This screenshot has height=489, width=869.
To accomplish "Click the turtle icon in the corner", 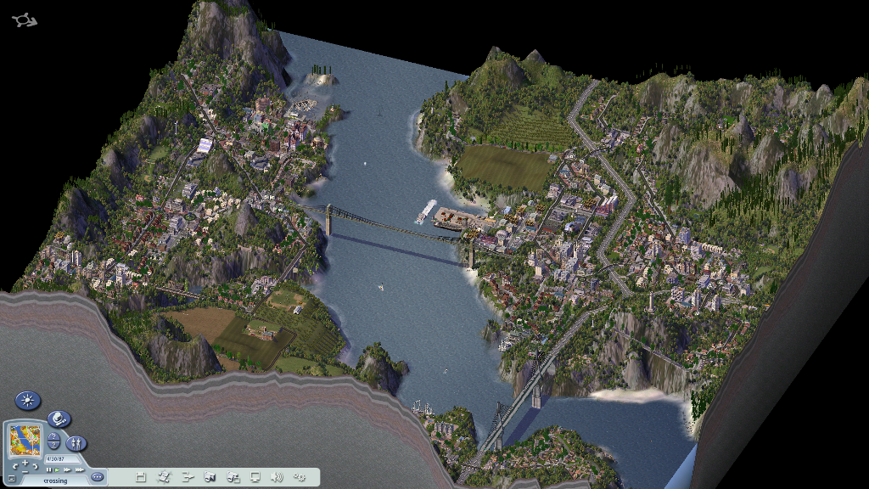I will 25,20.
